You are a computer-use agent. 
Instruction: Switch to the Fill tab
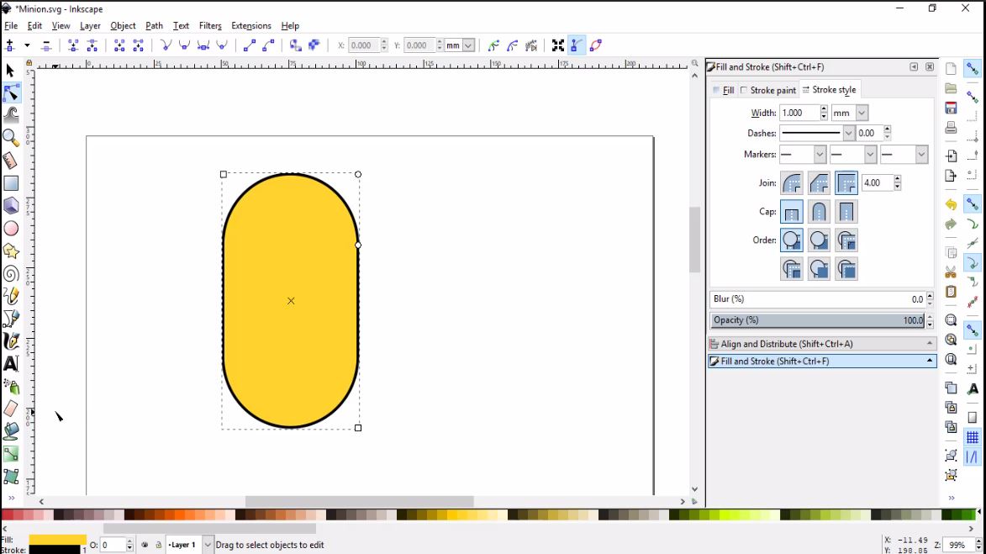click(x=724, y=91)
